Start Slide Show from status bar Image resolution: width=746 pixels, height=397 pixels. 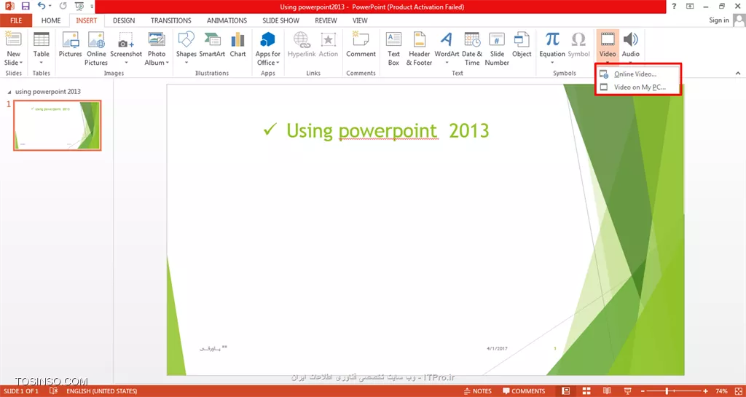coord(627,391)
